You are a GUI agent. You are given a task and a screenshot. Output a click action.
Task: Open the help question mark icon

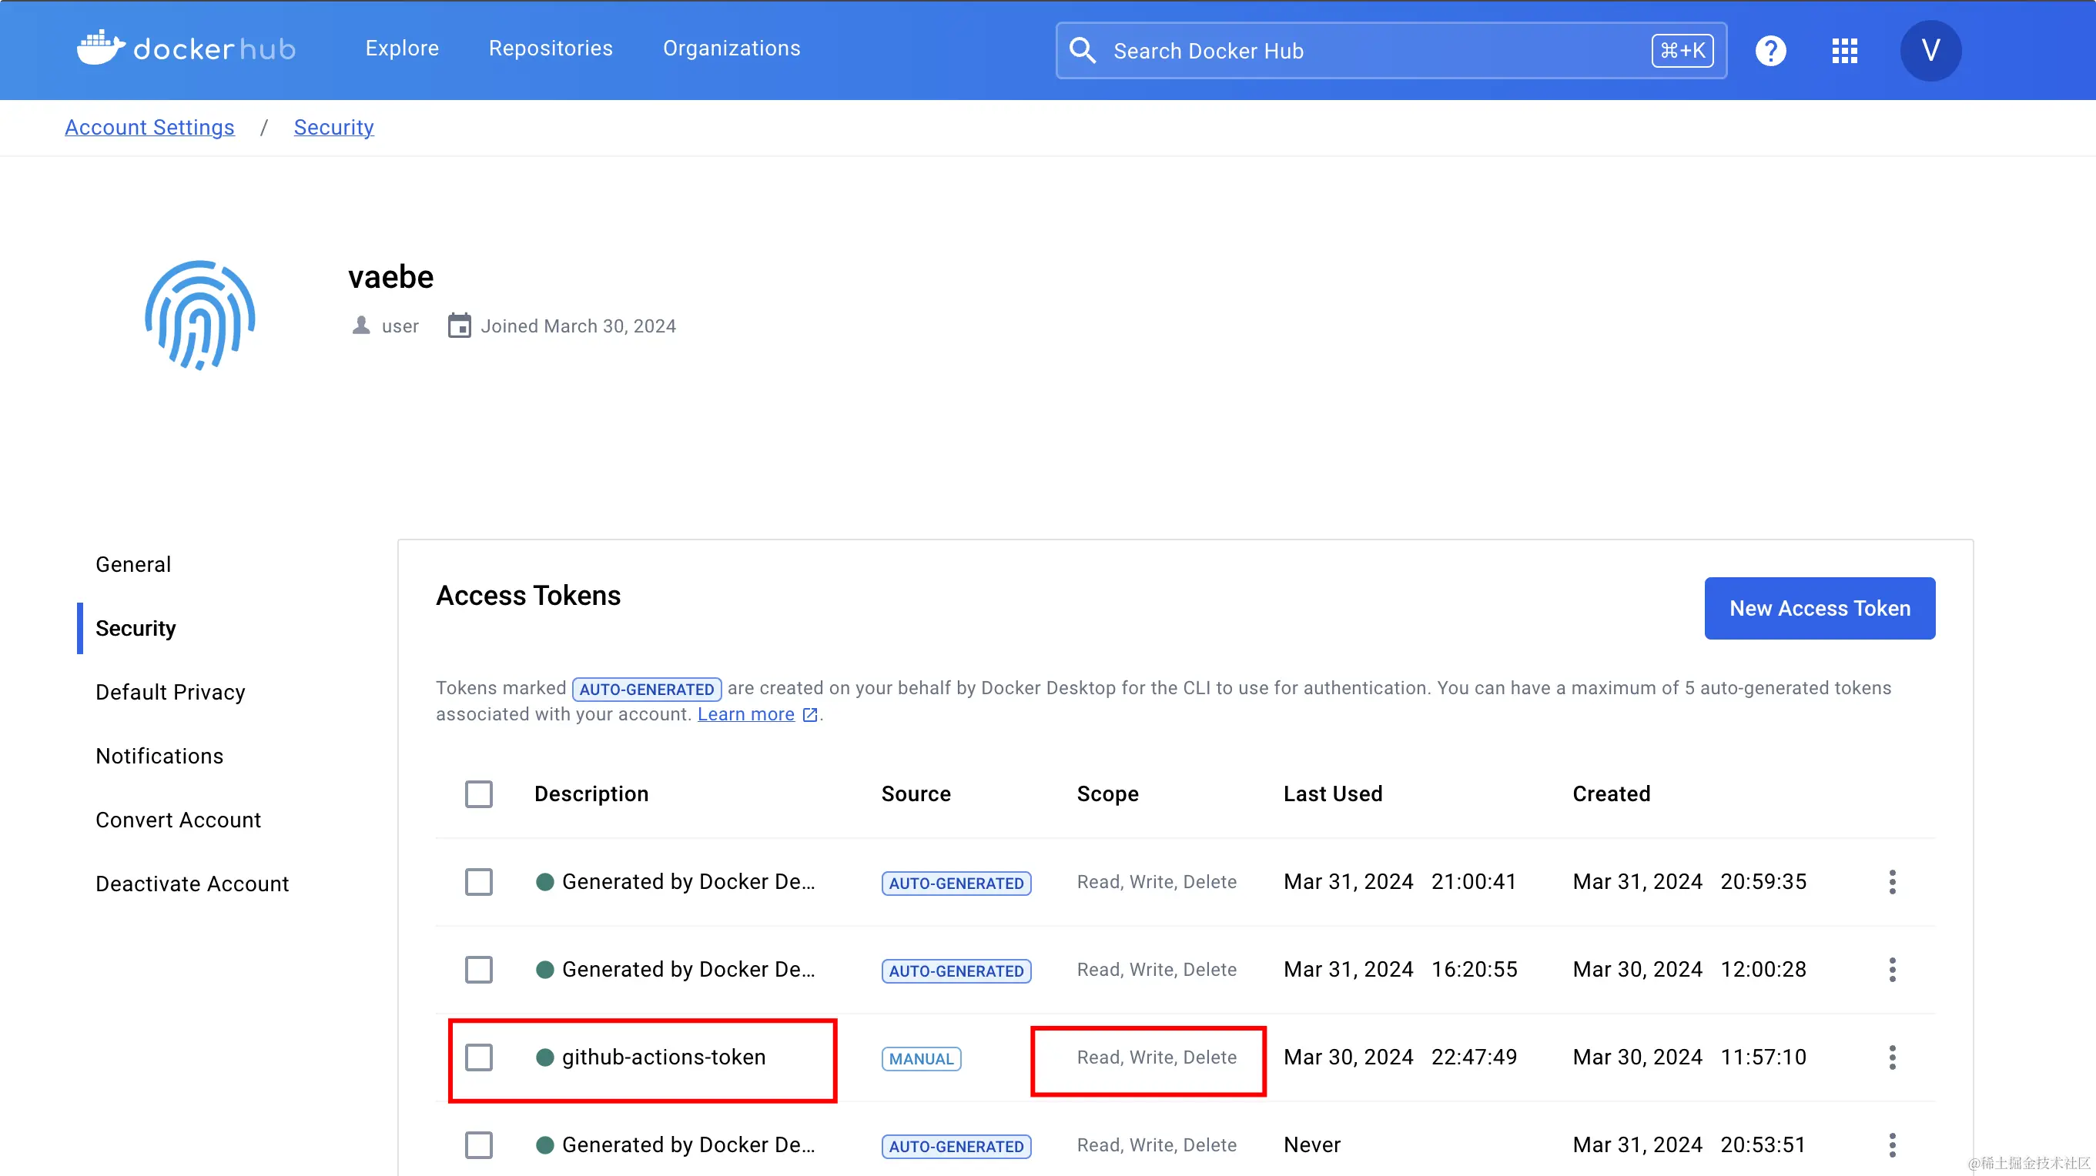[1770, 51]
